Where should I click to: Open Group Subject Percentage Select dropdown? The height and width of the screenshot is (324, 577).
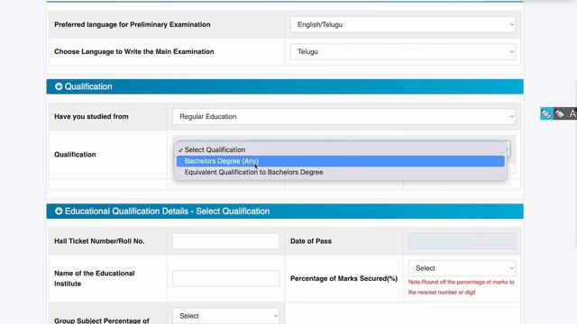(x=225, y=316)
